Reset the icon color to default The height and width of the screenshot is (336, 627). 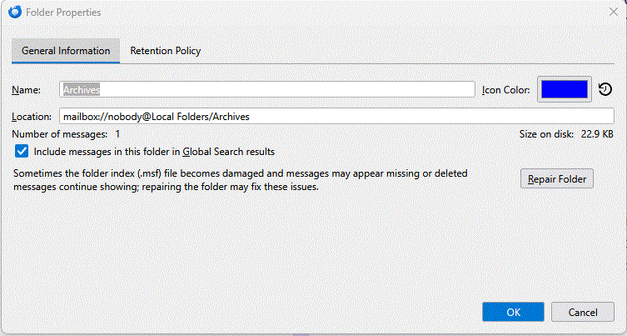605,89
